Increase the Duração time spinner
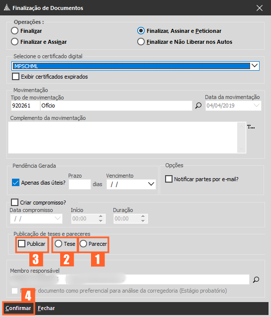271x317 pixels. (143, 216)
